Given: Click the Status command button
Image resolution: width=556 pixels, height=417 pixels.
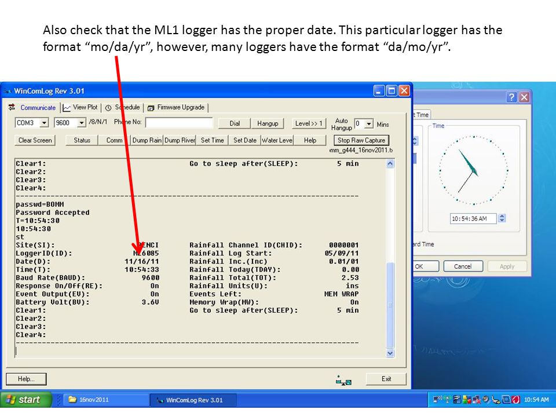Looking at the screenshot, I should pyautogui.click(x=82, y=140).
